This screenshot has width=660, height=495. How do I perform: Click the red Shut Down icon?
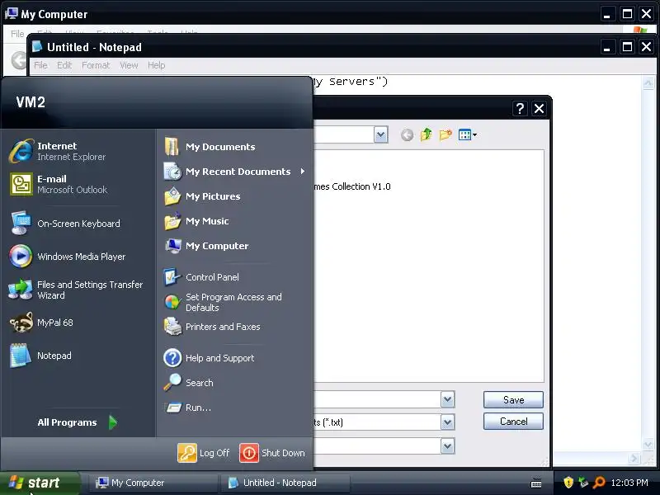(249, 453)
